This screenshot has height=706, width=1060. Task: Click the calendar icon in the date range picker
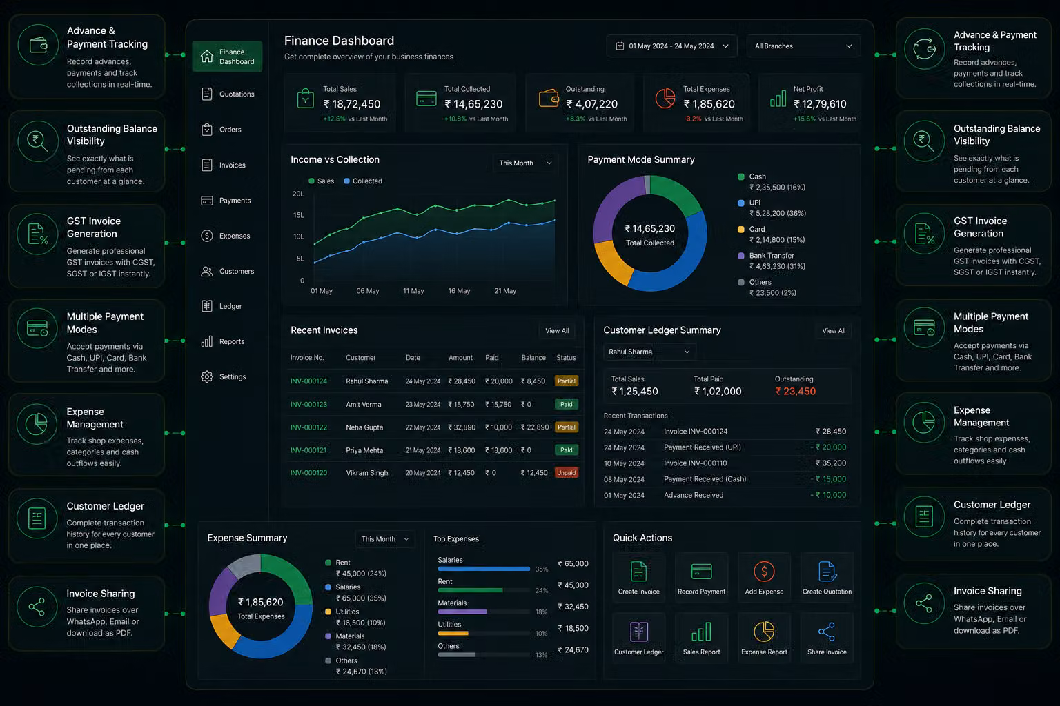click(620, 46)
